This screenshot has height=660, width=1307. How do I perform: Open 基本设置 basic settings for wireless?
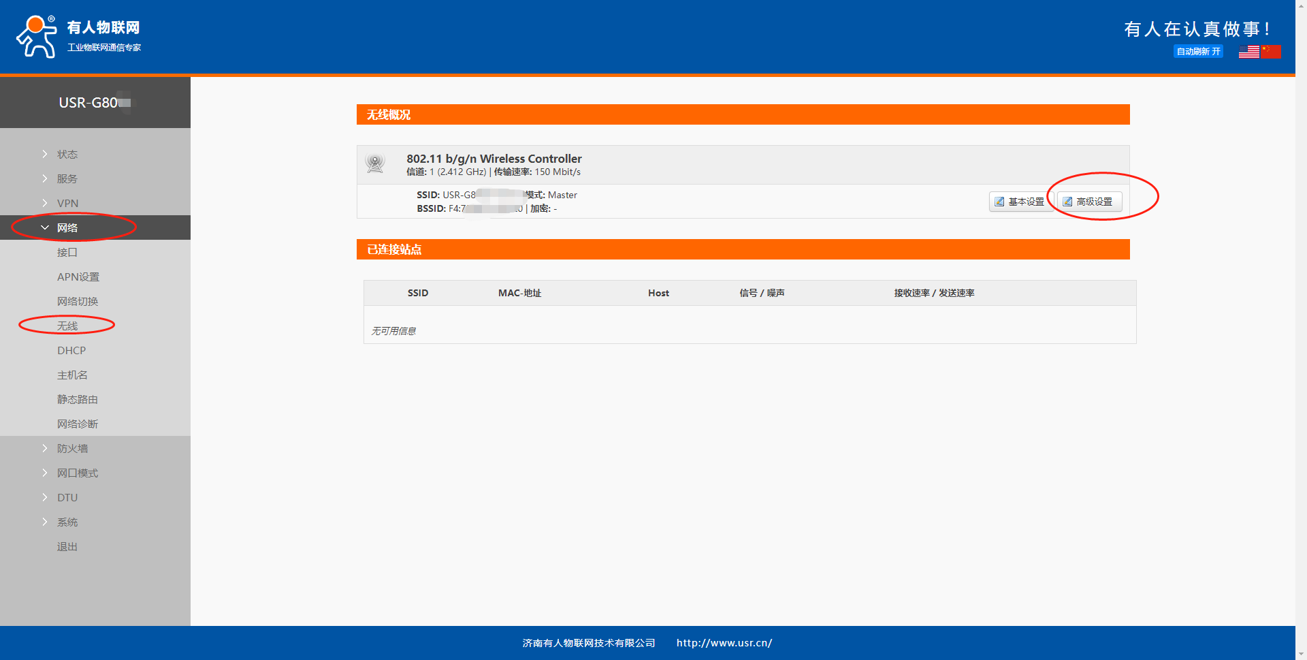point(1020,202)
